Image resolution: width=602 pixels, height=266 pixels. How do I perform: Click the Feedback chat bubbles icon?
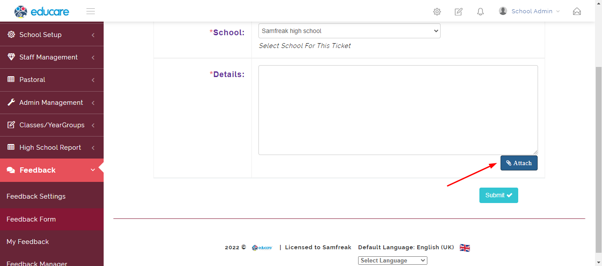(x=11, y=170)
